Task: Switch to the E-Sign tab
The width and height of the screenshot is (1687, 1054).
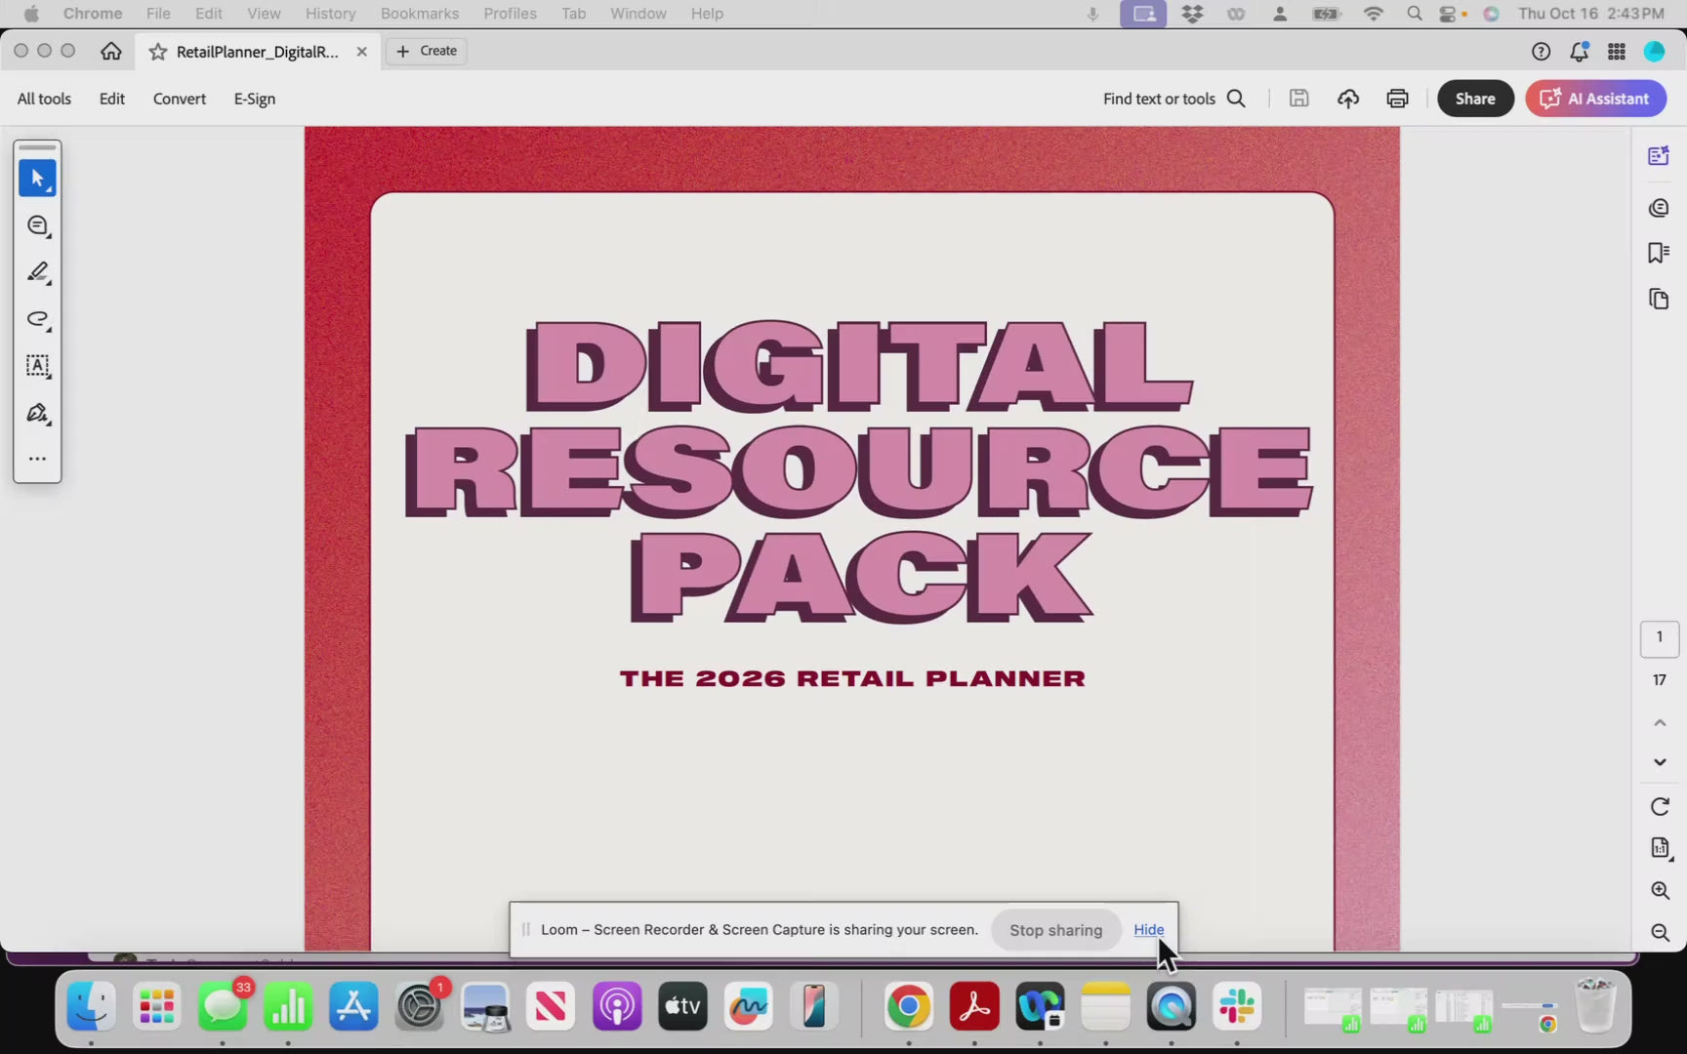Action: tap(254, 99)
